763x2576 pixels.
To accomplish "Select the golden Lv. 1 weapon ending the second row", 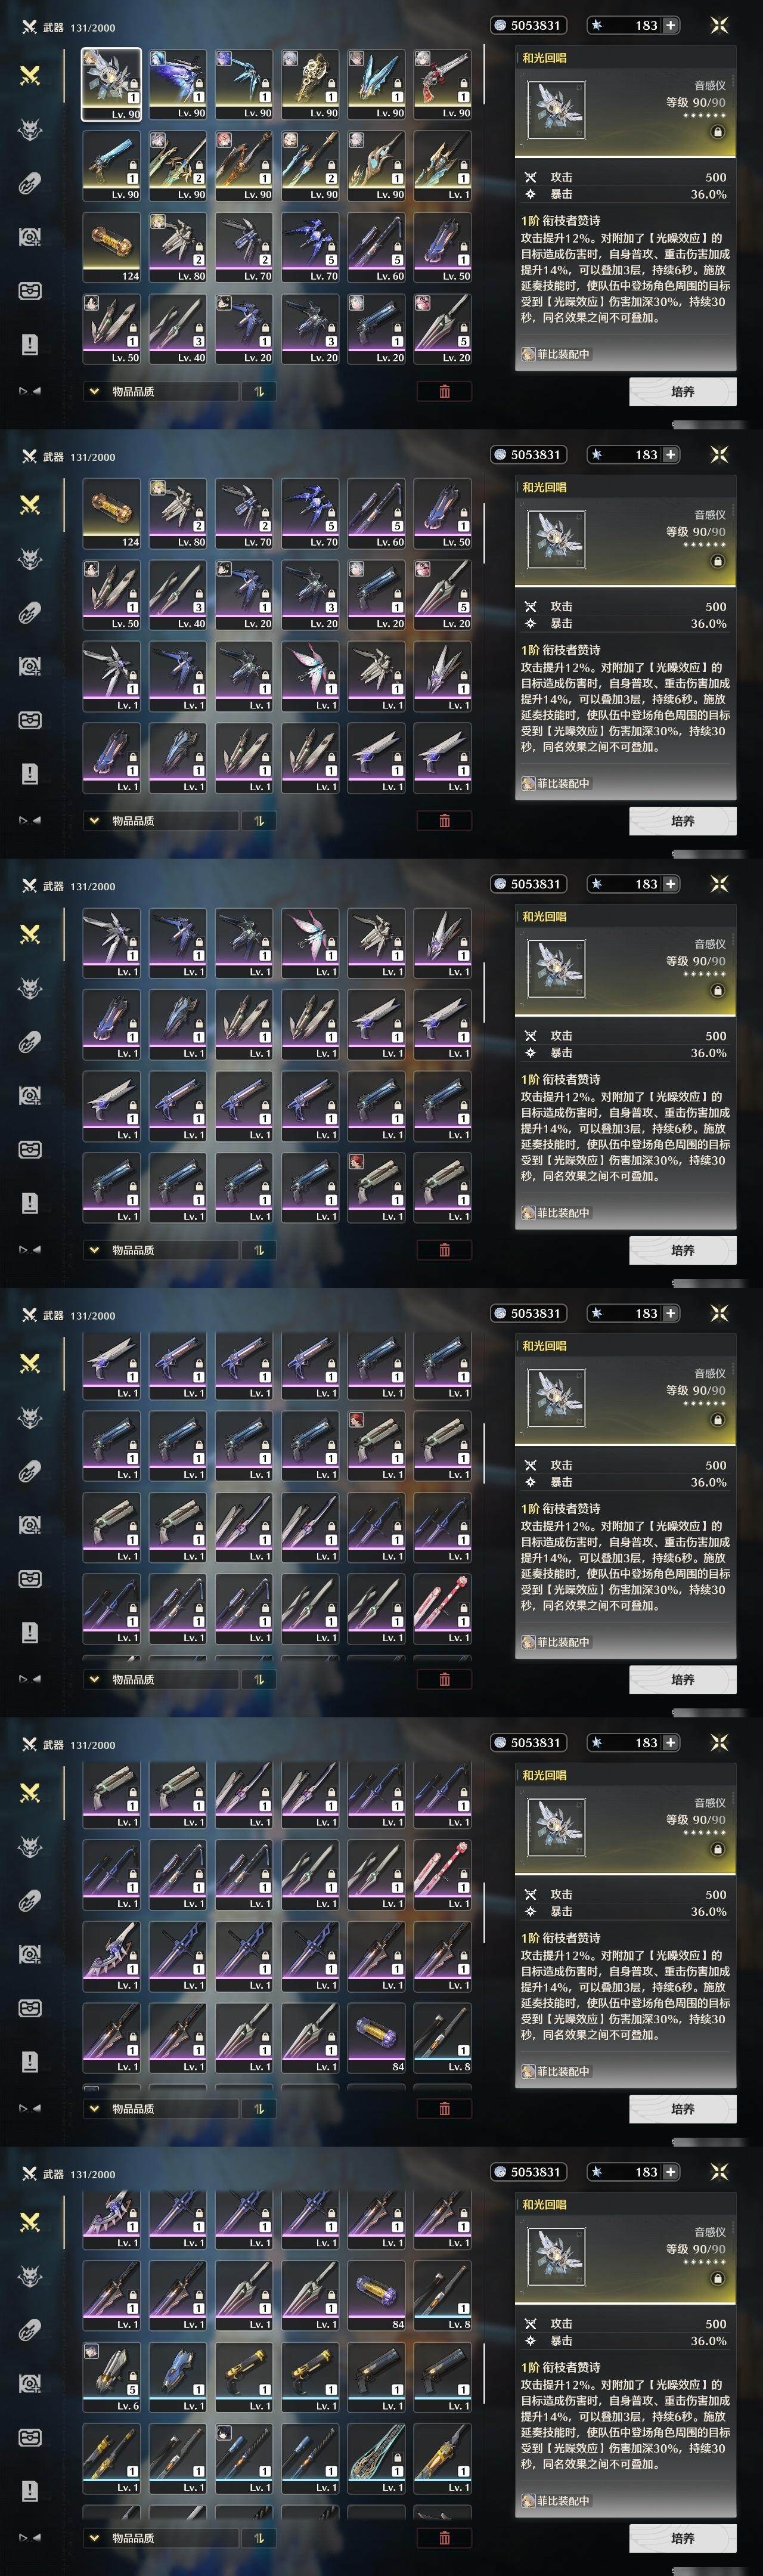I will point(443,167).
